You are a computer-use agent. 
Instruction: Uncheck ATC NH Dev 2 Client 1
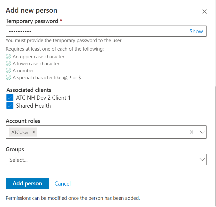10,98
